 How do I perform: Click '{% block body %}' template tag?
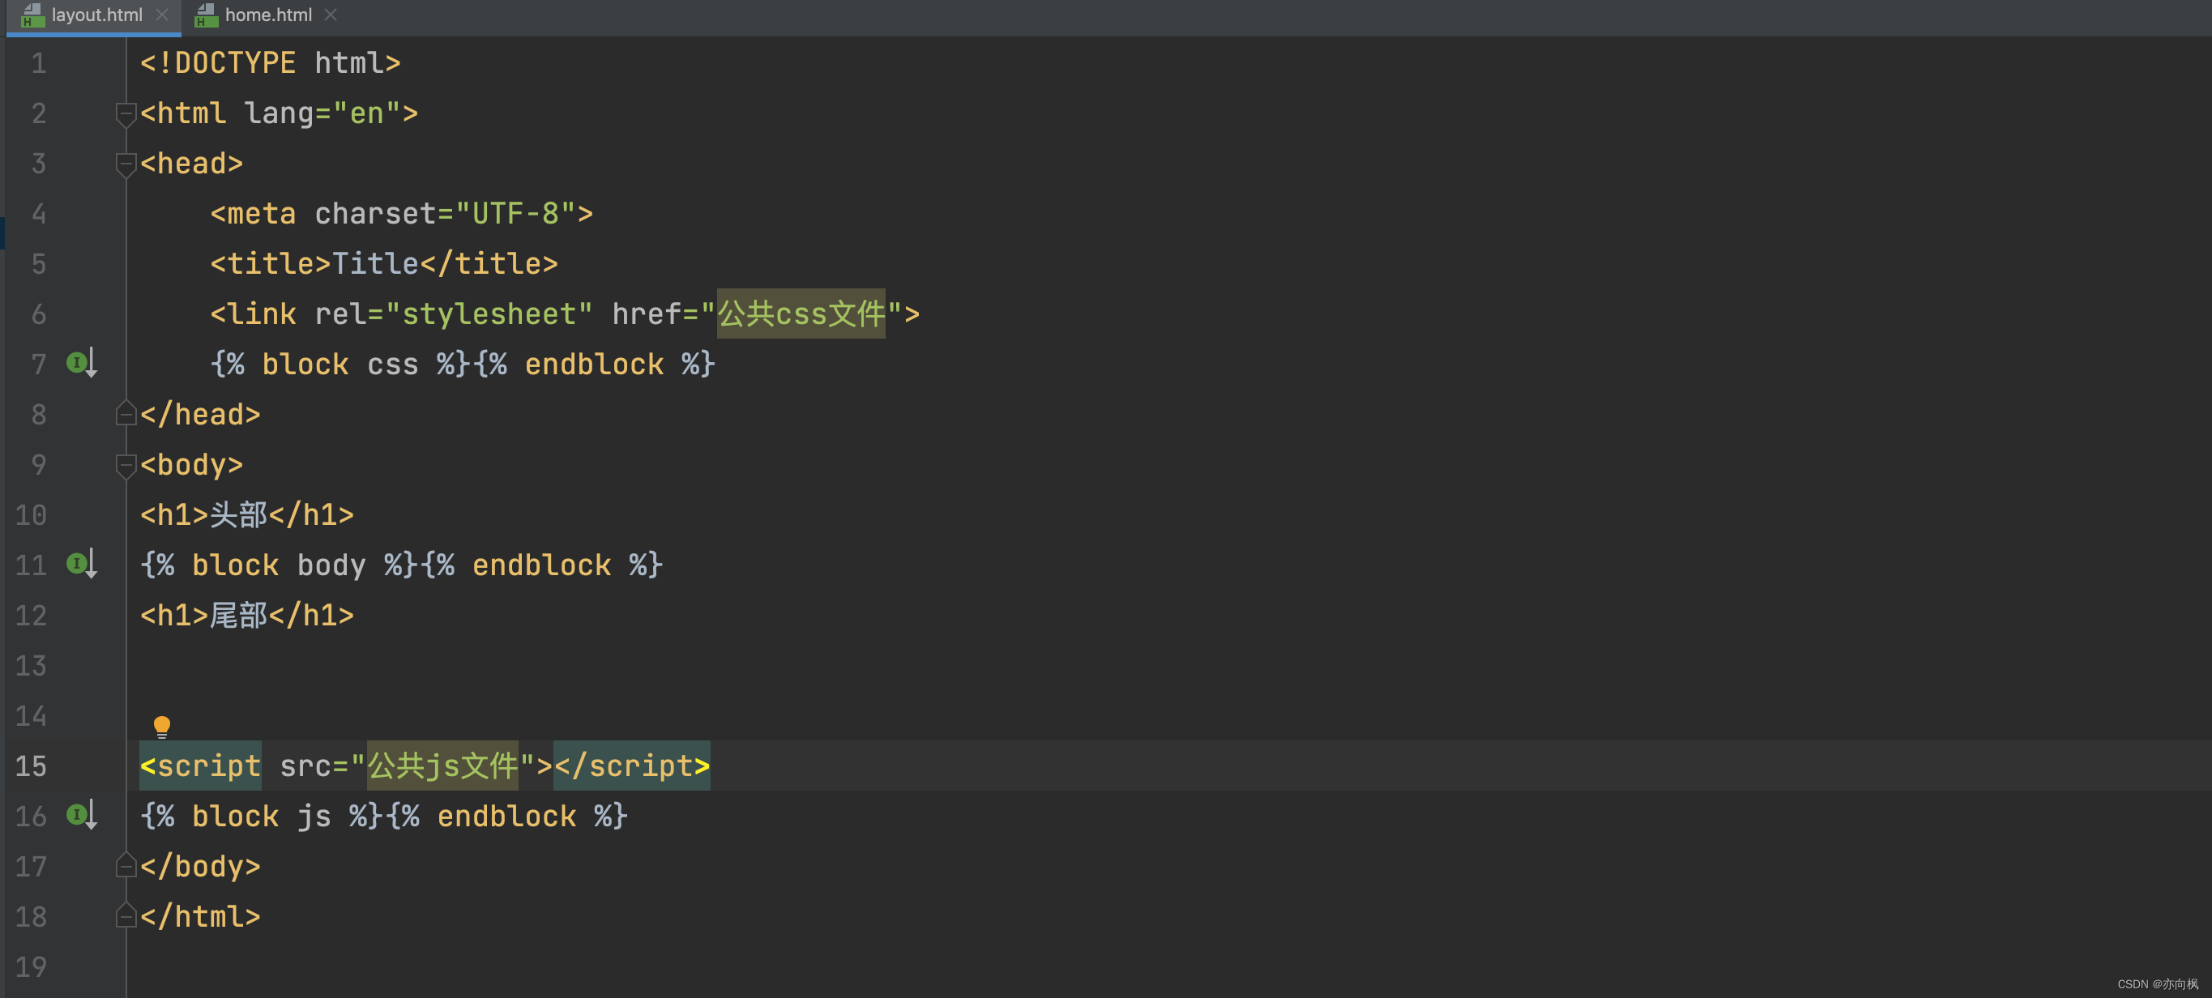279,565
